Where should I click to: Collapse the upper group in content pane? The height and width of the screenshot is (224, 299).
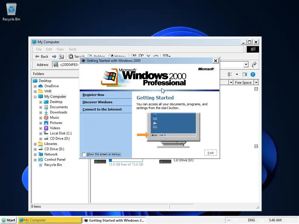[256, 89]
